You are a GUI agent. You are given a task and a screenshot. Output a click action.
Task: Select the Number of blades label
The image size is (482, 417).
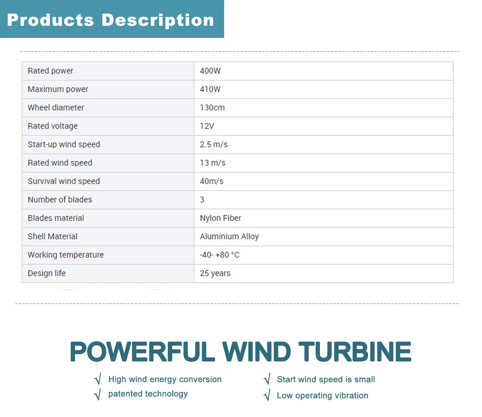[60, 200]
